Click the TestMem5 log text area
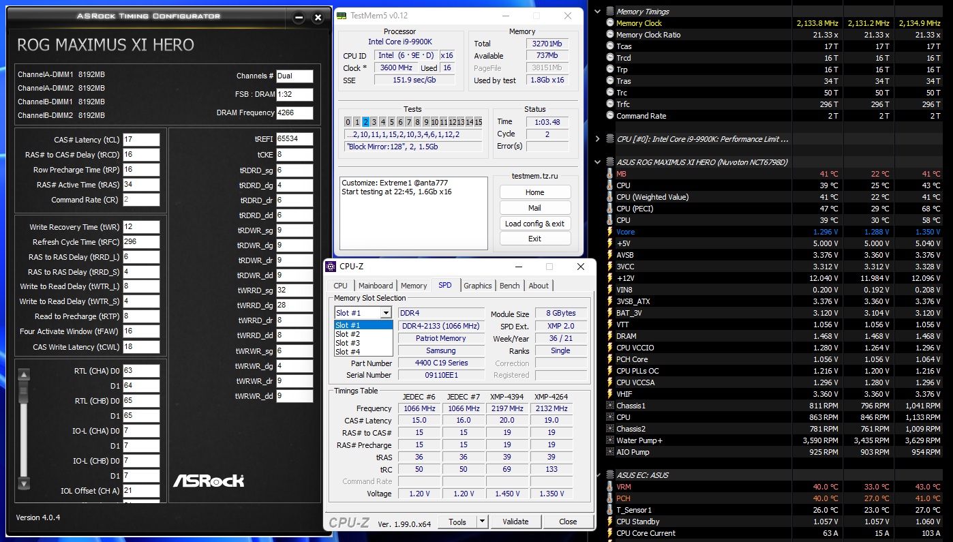This screenshot has width=953, height=542. (x=414, y=214)
